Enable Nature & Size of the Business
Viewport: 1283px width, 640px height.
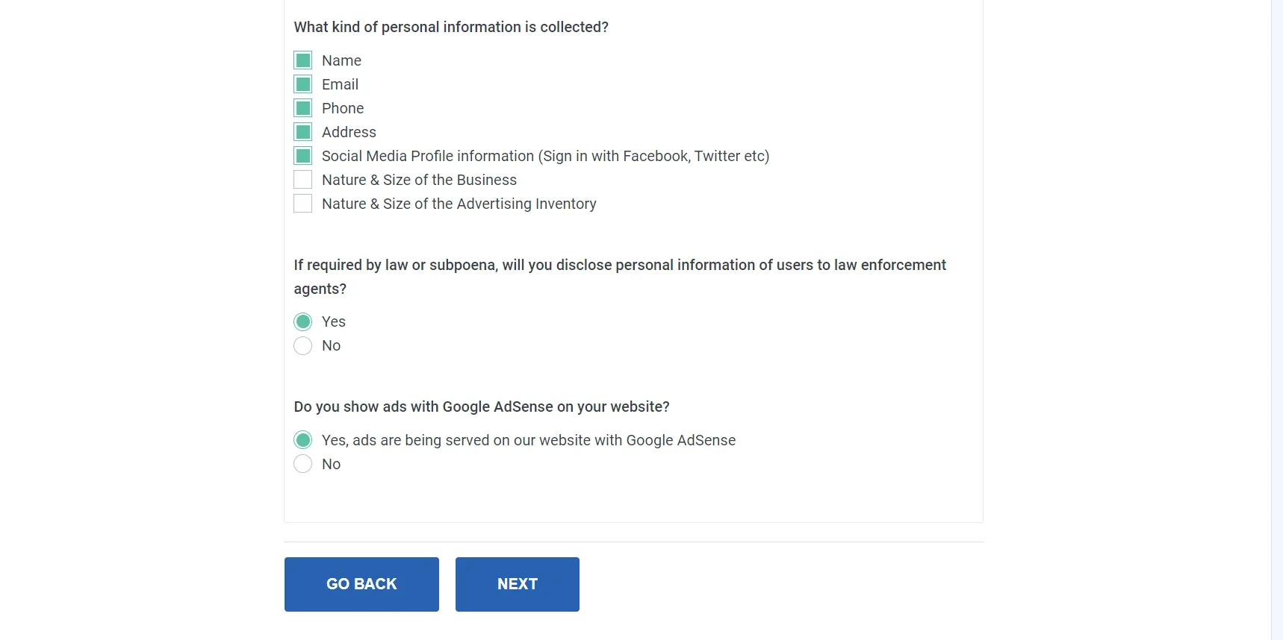(x=302, y=179)
